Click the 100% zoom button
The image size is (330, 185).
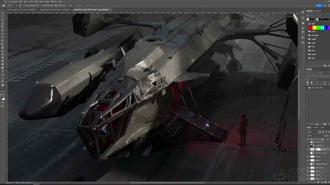pos(70,5)
